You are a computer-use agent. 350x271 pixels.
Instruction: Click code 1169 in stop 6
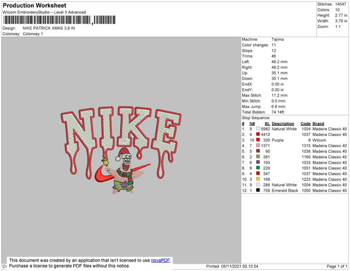306,157
